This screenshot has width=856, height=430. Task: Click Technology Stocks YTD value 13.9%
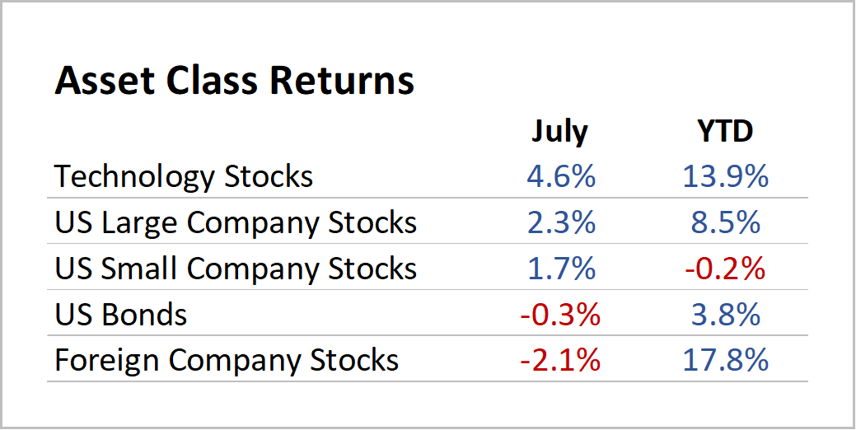point(724,176)
